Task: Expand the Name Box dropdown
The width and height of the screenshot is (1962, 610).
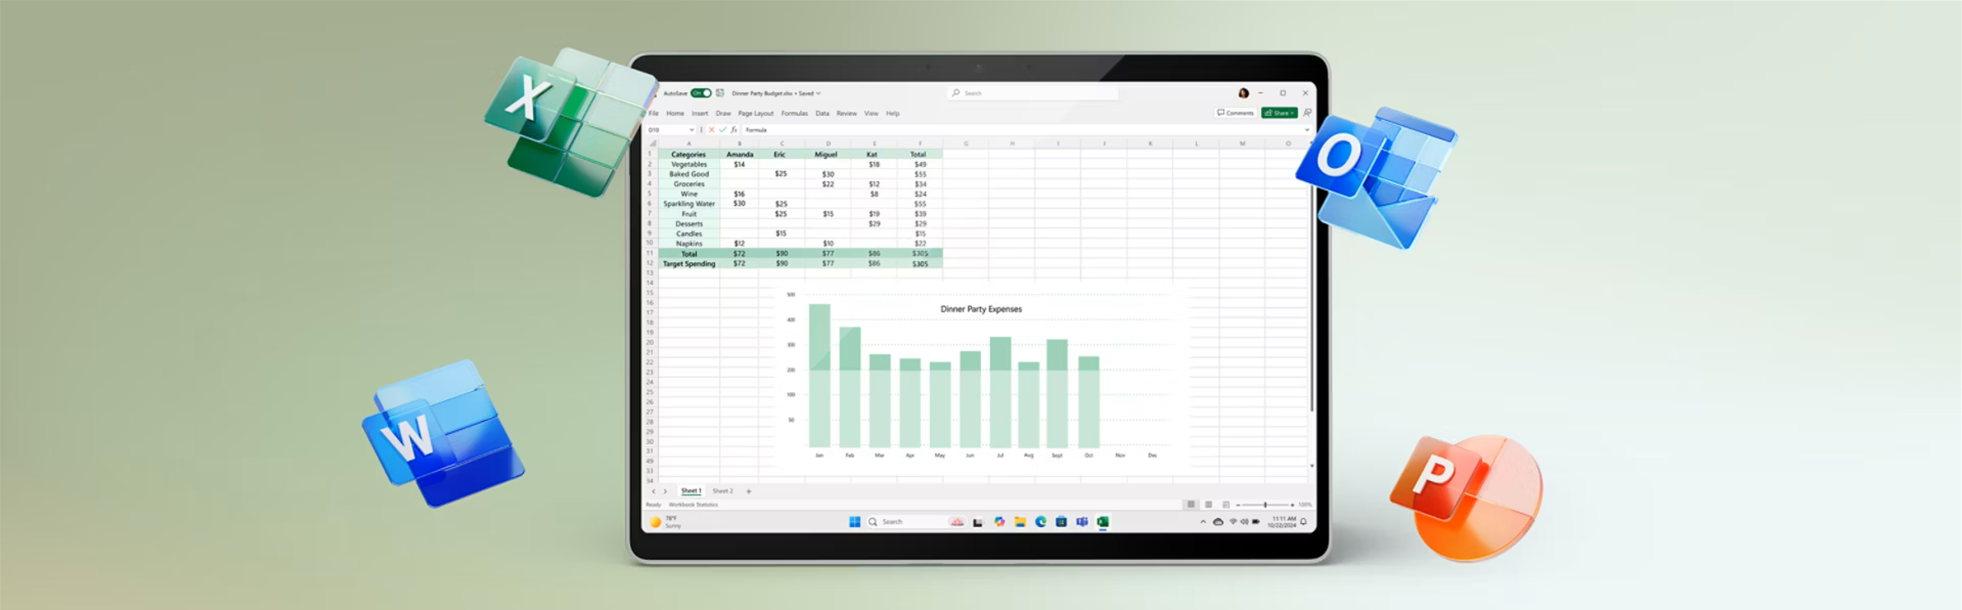Action: (x=691, y=130)
